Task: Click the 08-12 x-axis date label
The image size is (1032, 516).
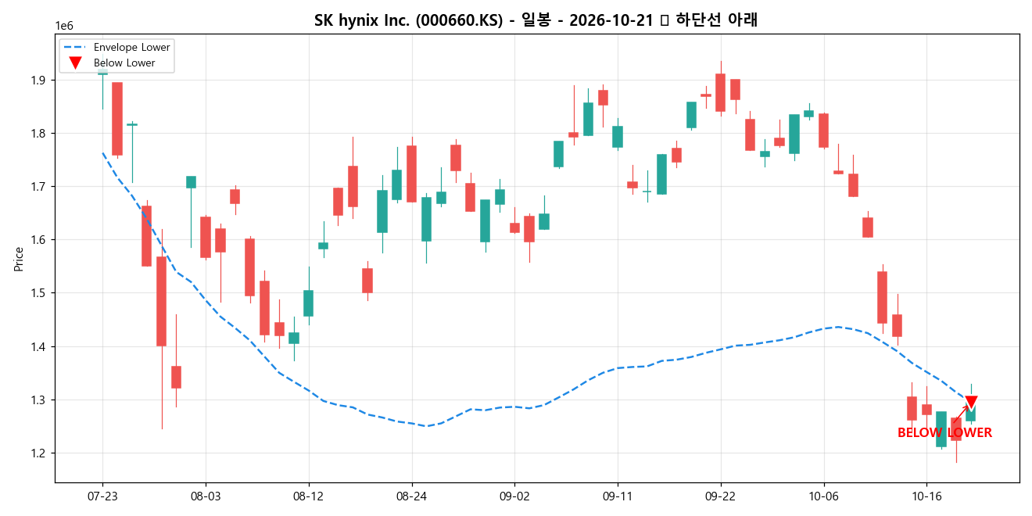Action: (308, 496)
